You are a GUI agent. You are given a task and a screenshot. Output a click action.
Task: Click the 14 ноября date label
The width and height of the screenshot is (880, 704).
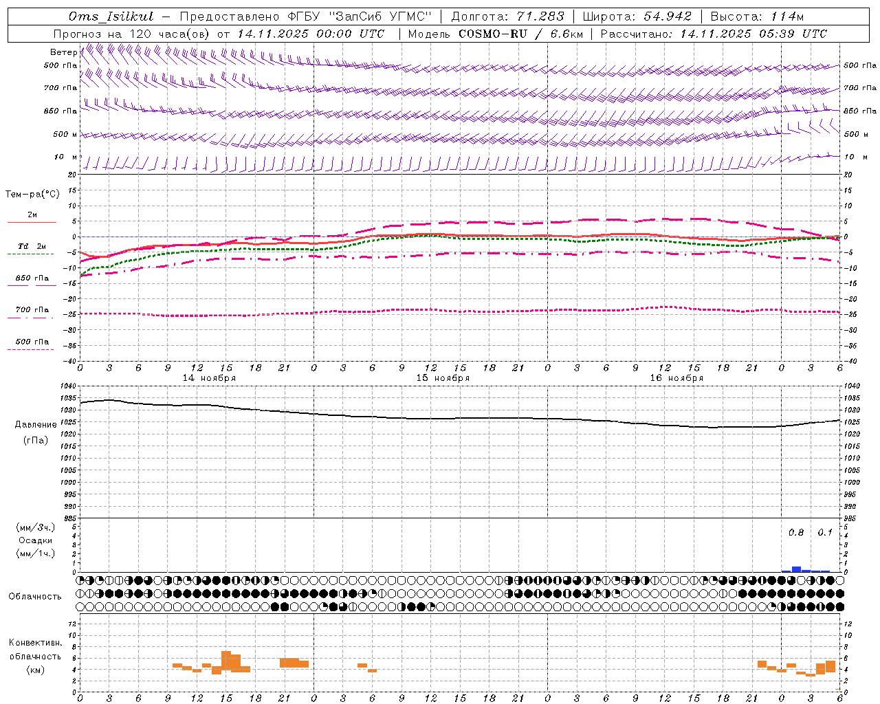point(209,378)
